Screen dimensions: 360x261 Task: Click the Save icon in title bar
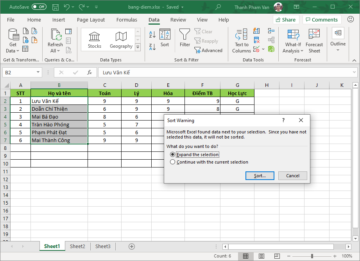point(56,7)
